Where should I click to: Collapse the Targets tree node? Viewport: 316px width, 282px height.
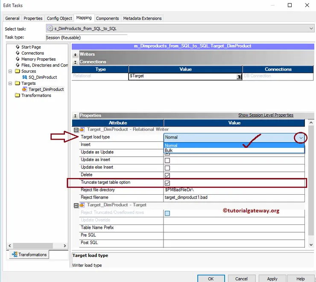10,83
